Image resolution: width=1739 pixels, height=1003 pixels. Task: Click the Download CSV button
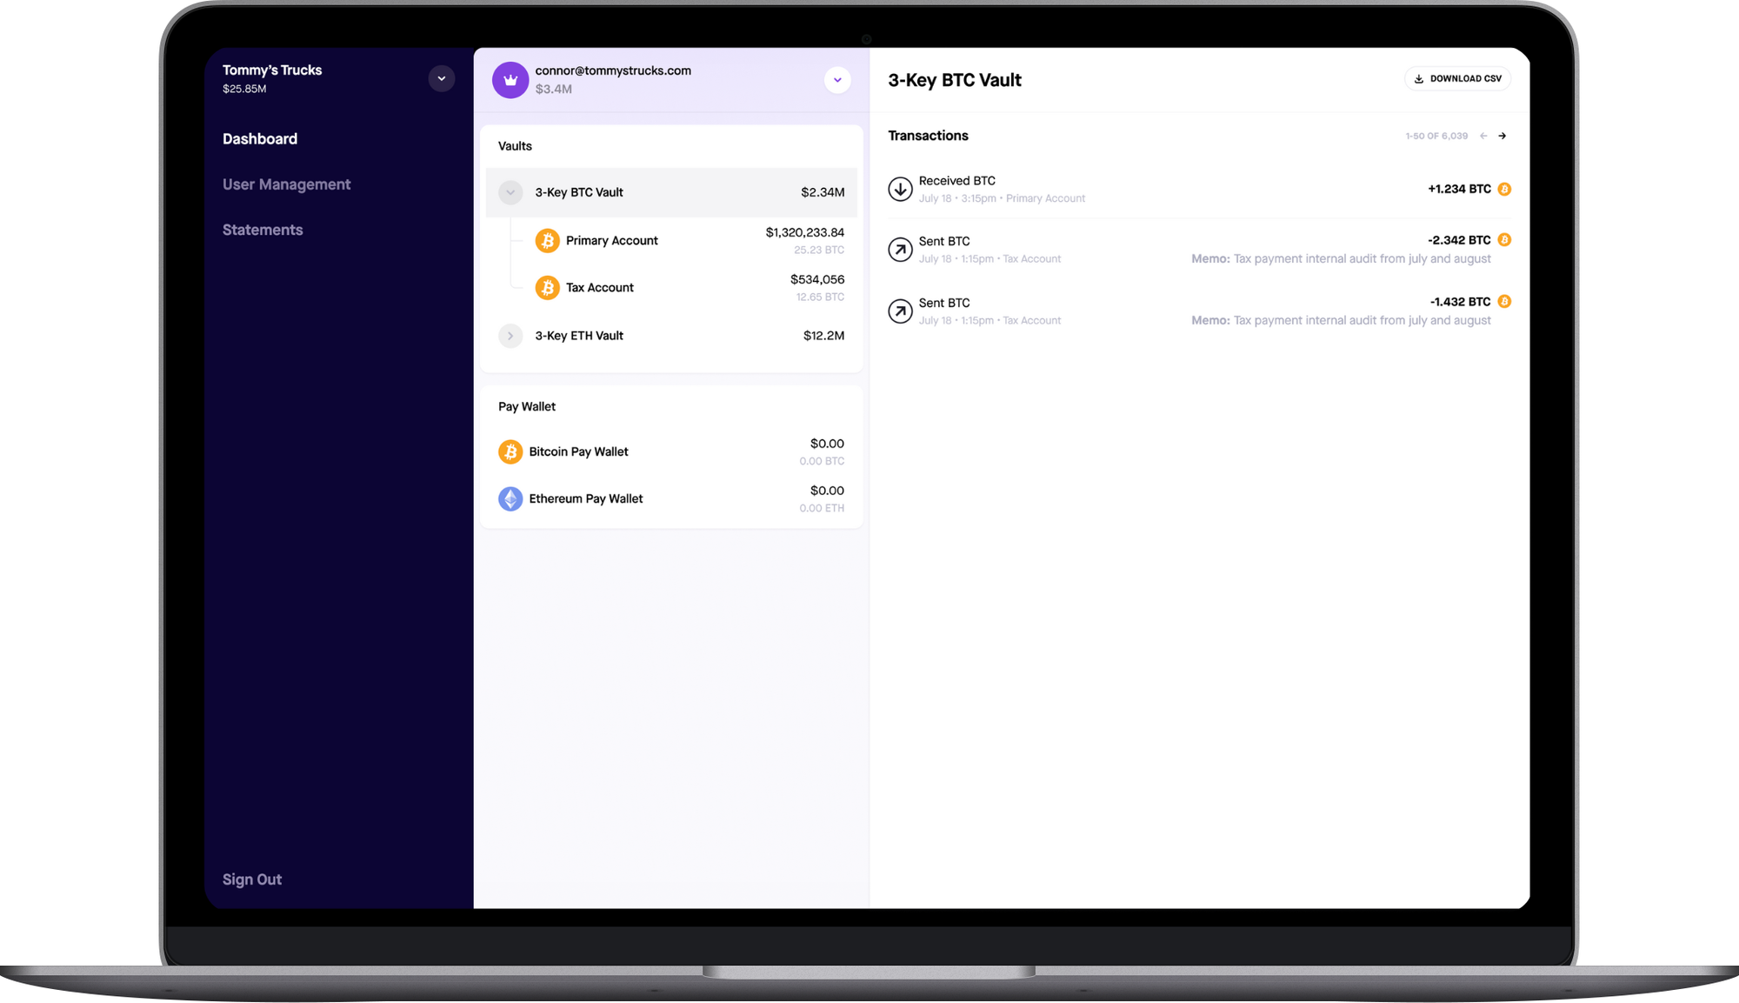pyautogui.click(x=1457, y=78)
